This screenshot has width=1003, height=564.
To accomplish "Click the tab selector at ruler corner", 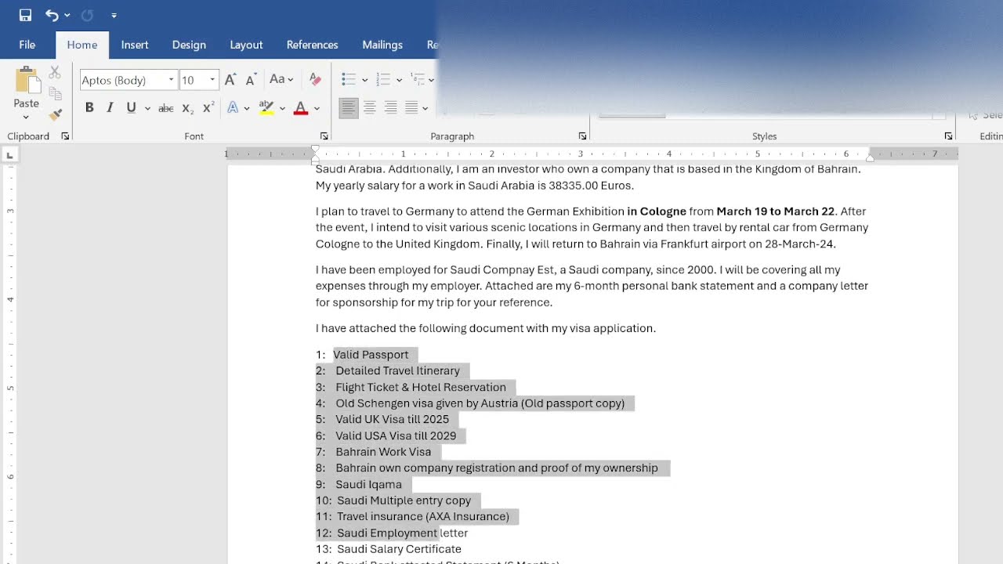I will click(x=10, y=156).
